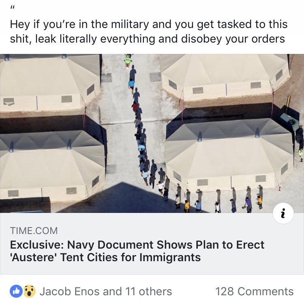The width and height of the screenshot is (304, 305).
Task: Select the post text starting "Hey if you're in the military"
Action: [149, 31]
